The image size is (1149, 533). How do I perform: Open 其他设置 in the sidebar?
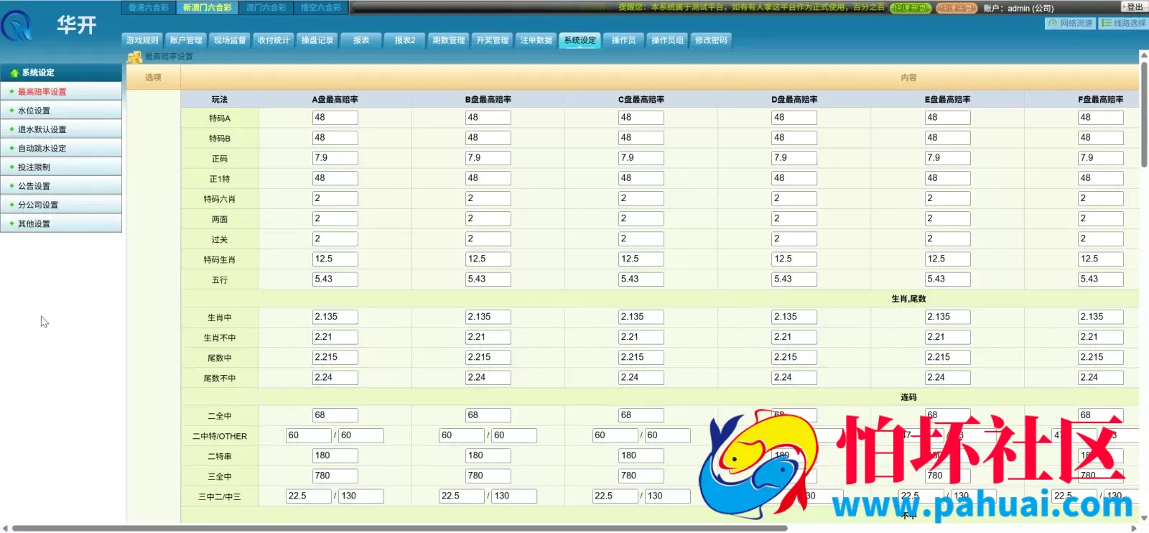pos(61,223)
